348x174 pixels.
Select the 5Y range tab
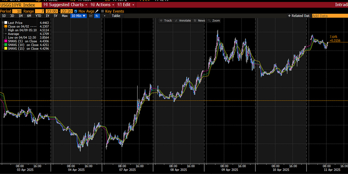coord(55,16)
